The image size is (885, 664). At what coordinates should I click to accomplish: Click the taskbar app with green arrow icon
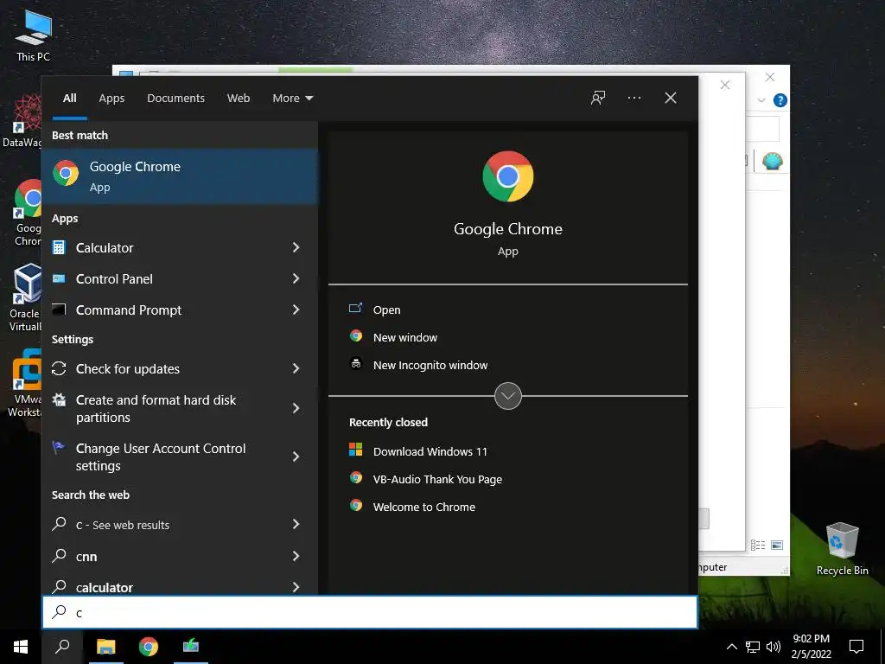tap(191, 647)
